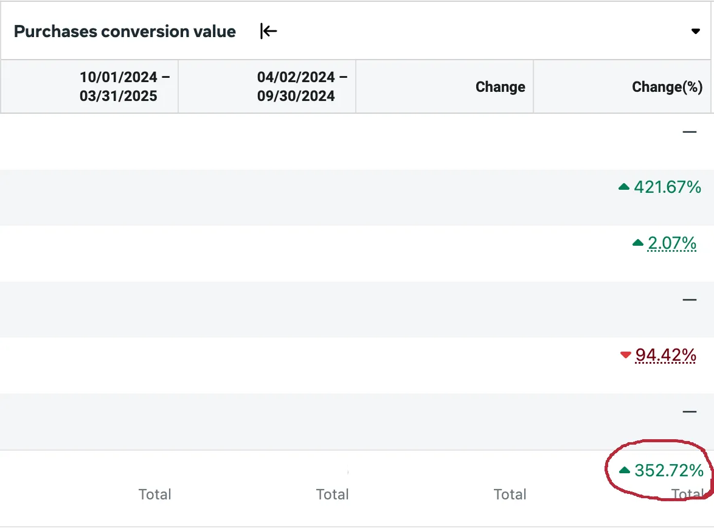Open the underlined 94.42% link
Viewport: 714px width, 528px height.
tap(665, 355)
